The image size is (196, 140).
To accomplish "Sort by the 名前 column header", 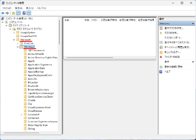I will tap(73, 20).
